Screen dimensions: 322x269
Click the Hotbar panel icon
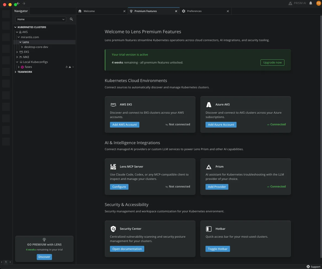coord(209,229)
